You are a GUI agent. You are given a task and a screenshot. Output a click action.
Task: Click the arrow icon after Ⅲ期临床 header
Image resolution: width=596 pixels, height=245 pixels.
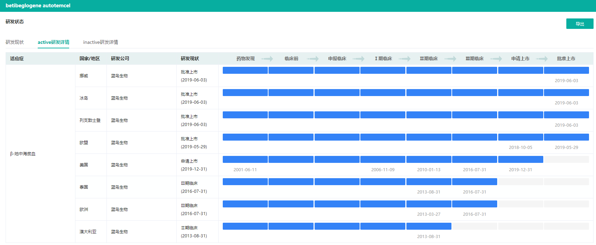pyautogui.click(x=496, y=59)
